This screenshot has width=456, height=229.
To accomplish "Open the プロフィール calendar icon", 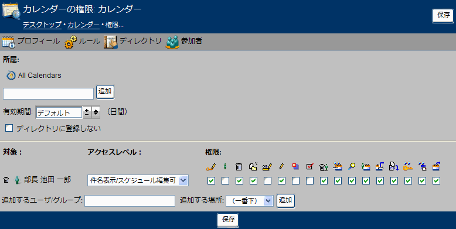I will 8,42.
